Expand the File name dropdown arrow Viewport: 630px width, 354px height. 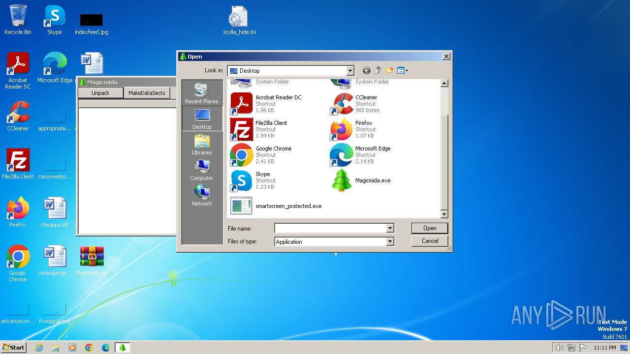tap(390, 228)
